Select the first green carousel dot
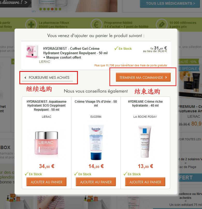The image size is (202, 209). pyautogui.click(x=41, y=9)
